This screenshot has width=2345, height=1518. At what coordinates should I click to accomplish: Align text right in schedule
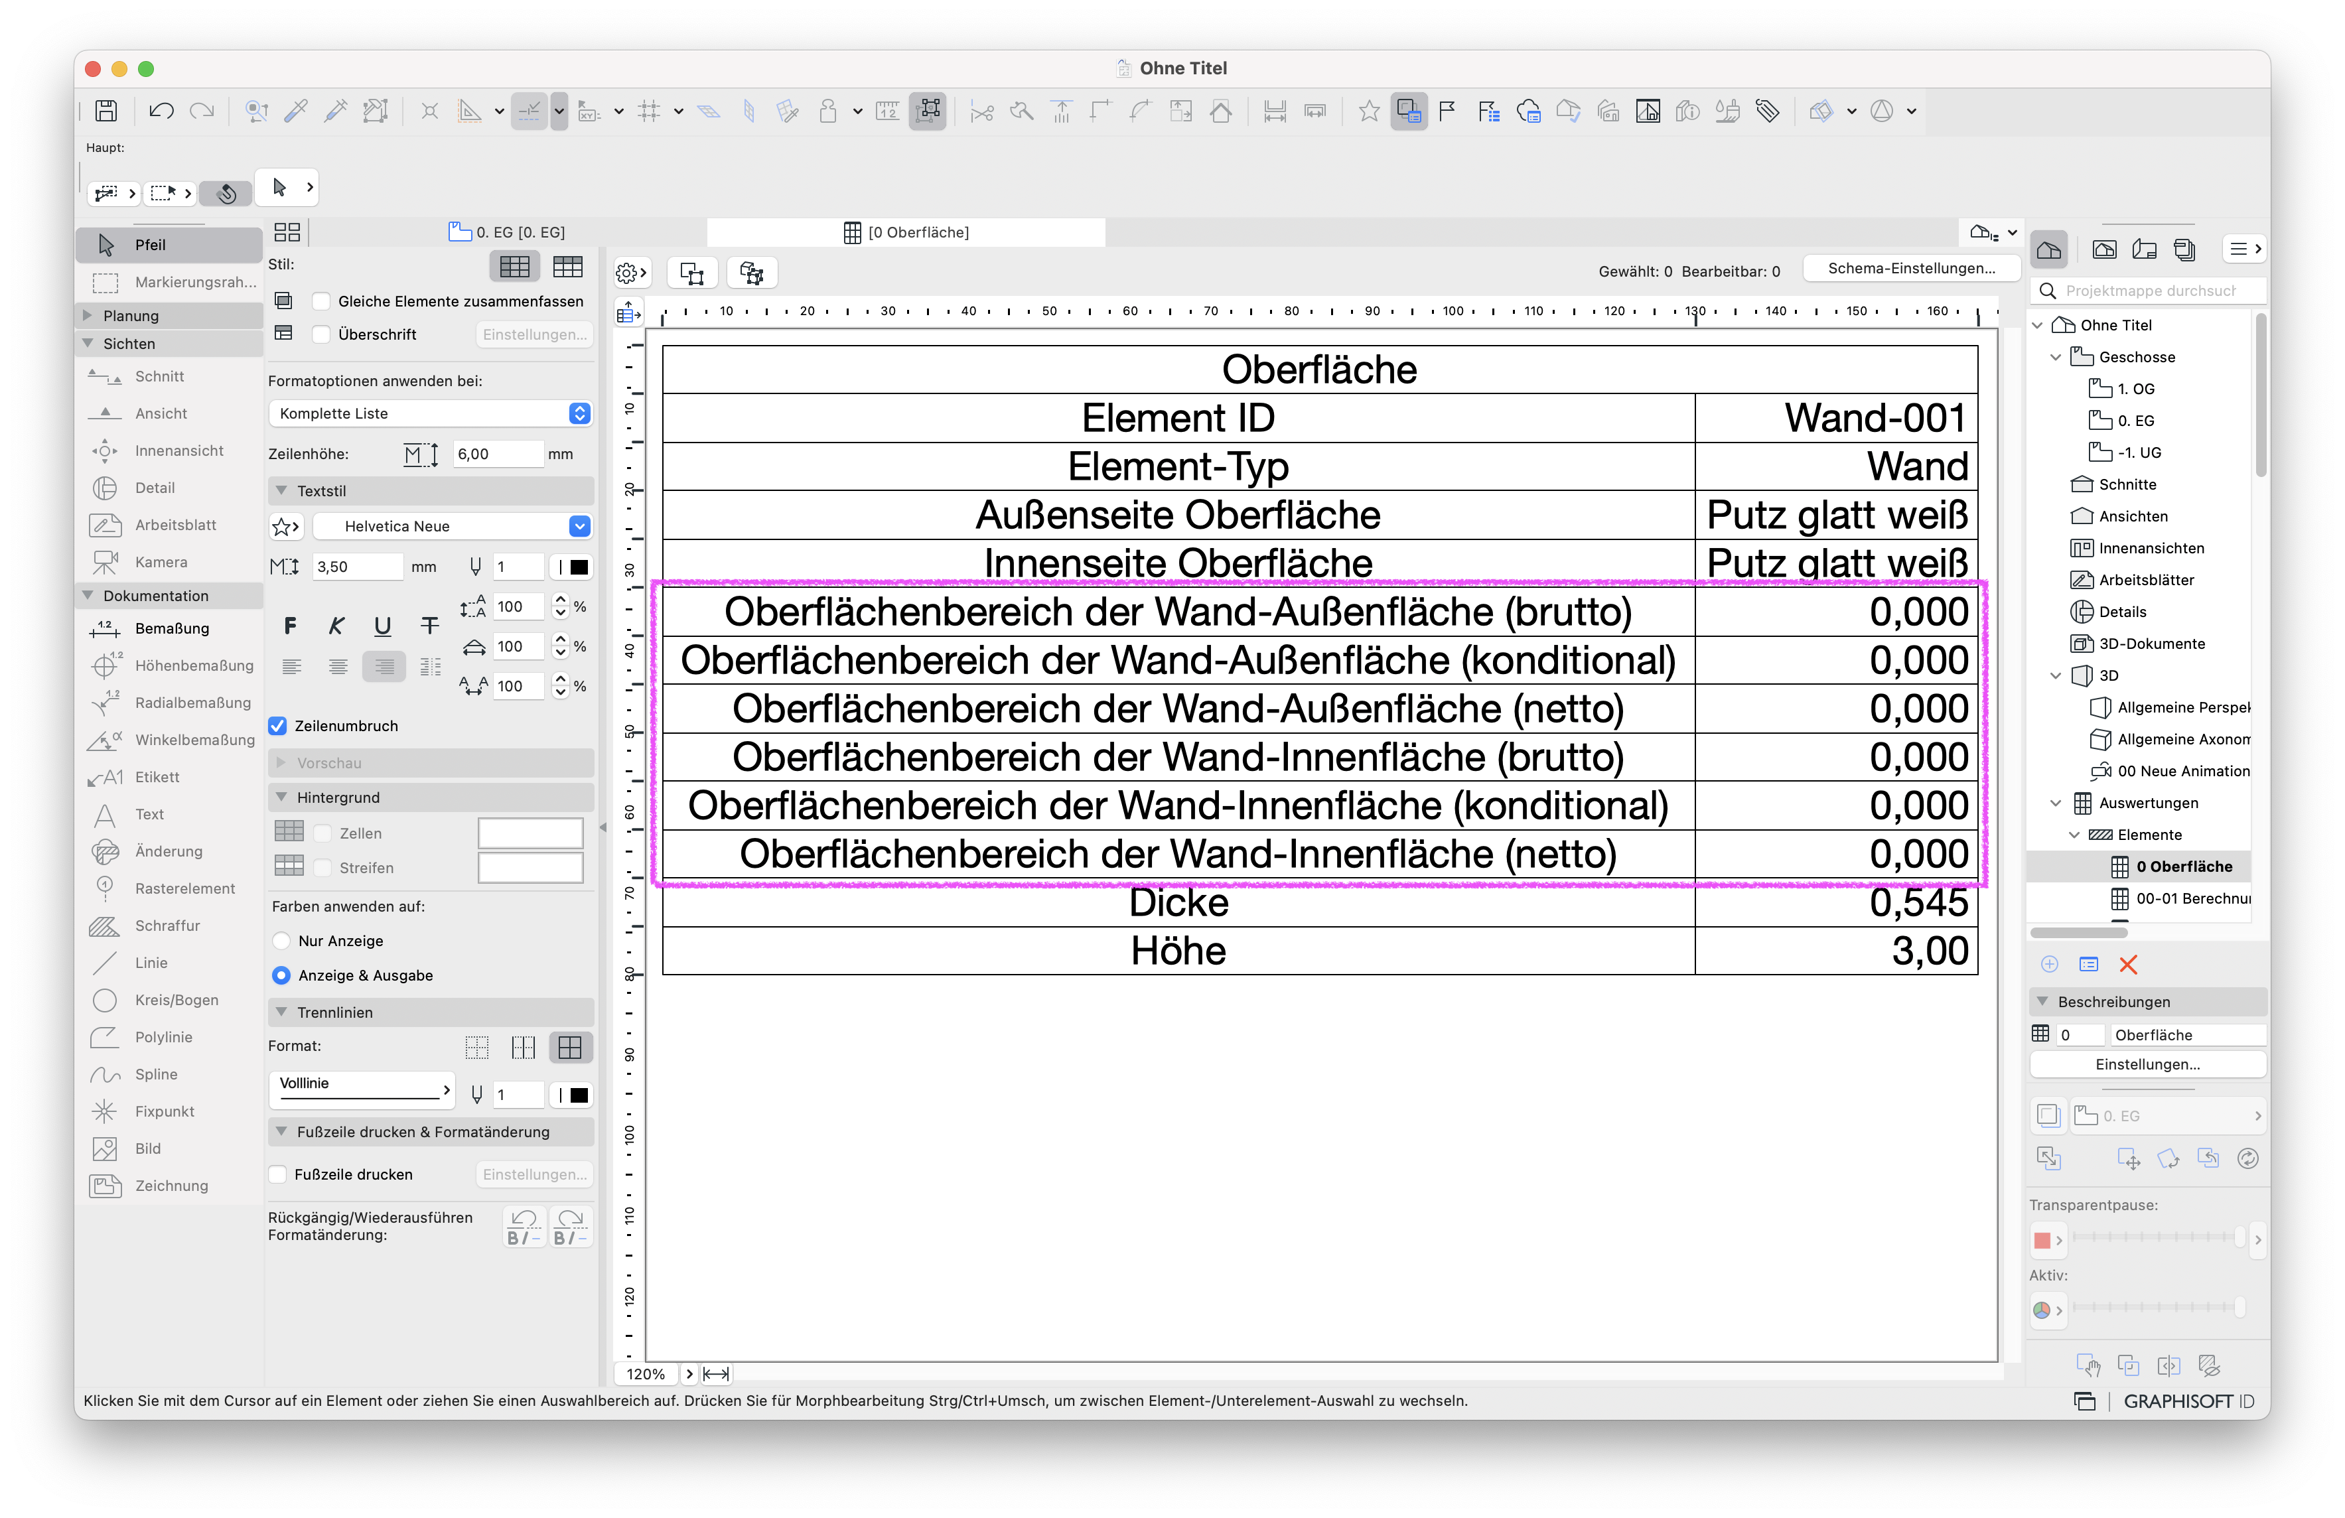point(384,667)
